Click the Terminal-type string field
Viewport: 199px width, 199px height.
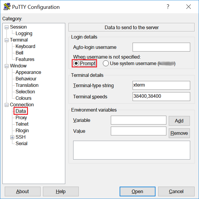click(161, 85)
